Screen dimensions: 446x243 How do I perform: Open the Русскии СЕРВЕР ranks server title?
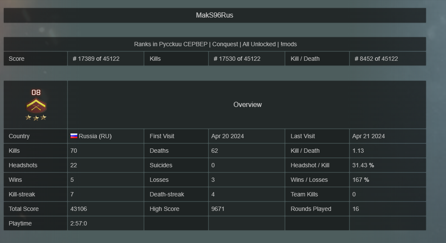pos(215,44)
